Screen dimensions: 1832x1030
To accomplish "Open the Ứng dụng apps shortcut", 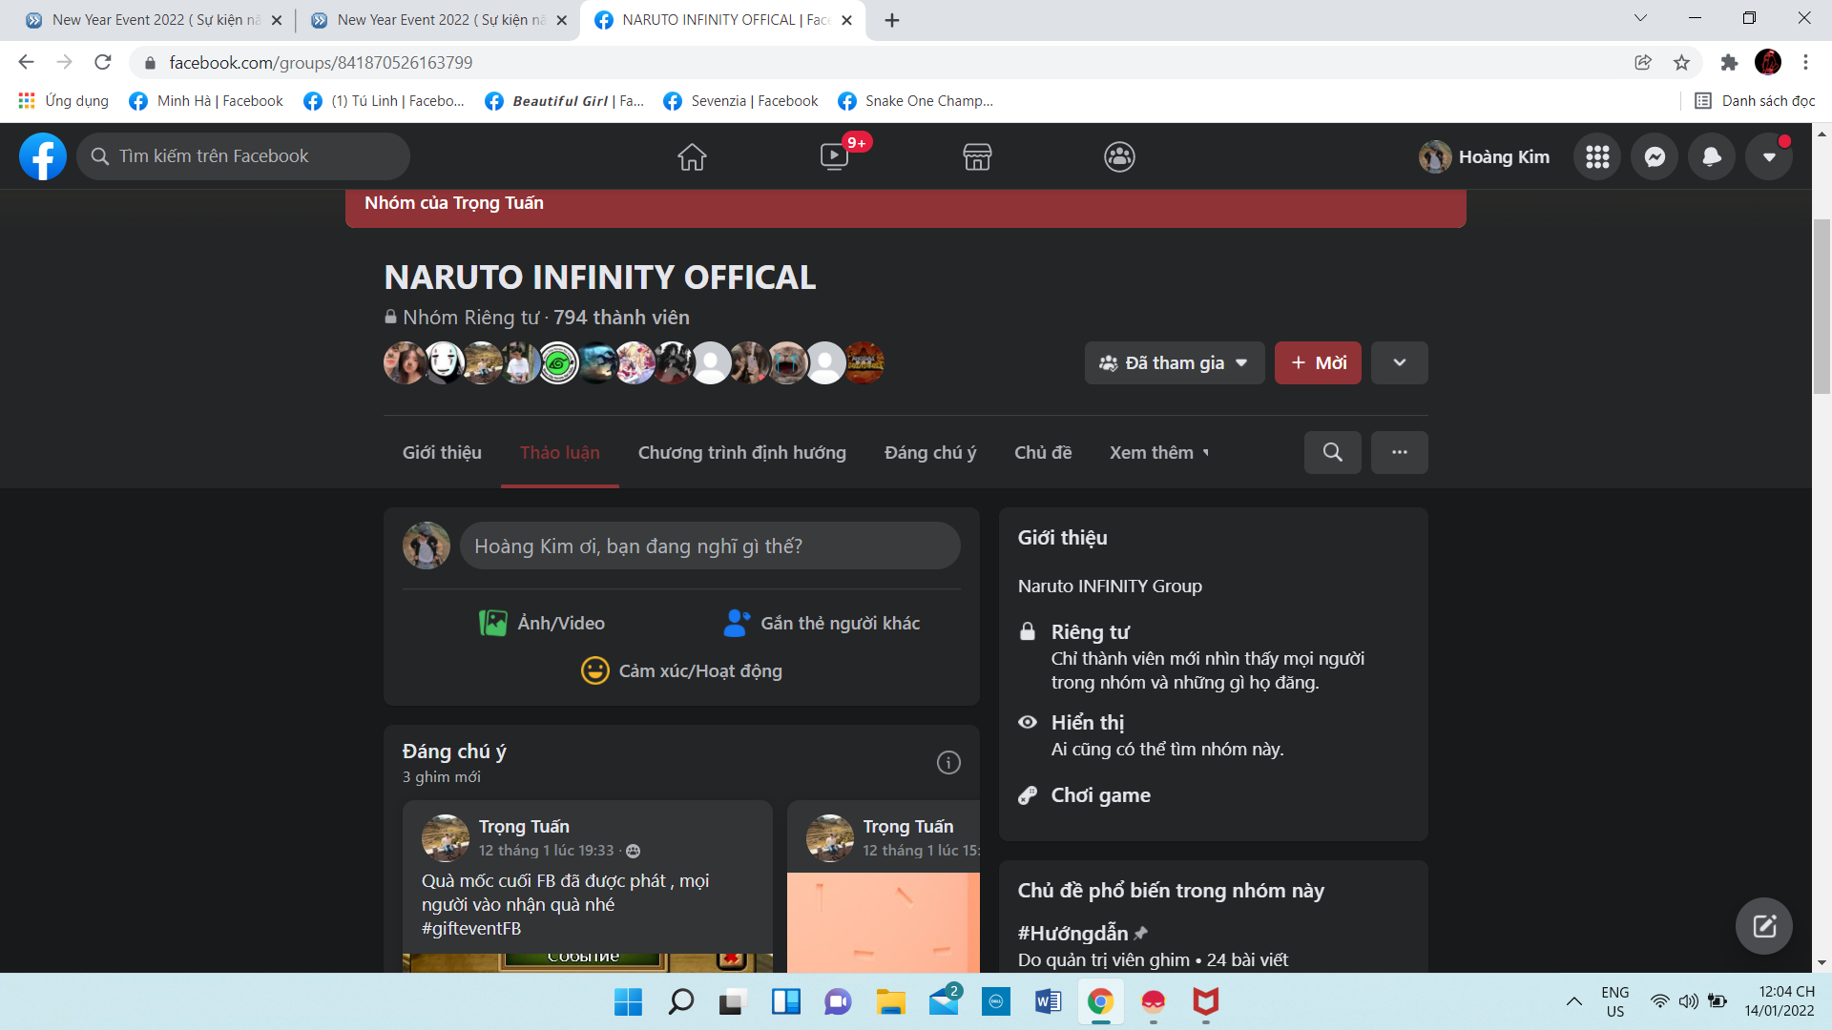I will click(x=63, y=101).
